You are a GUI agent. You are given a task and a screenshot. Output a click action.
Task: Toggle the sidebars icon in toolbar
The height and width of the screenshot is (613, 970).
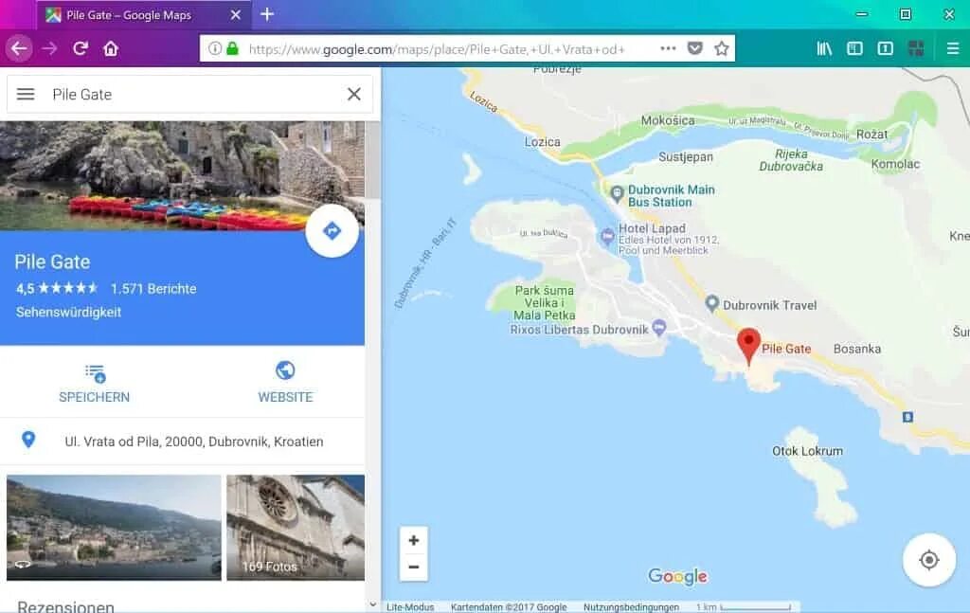855,48
